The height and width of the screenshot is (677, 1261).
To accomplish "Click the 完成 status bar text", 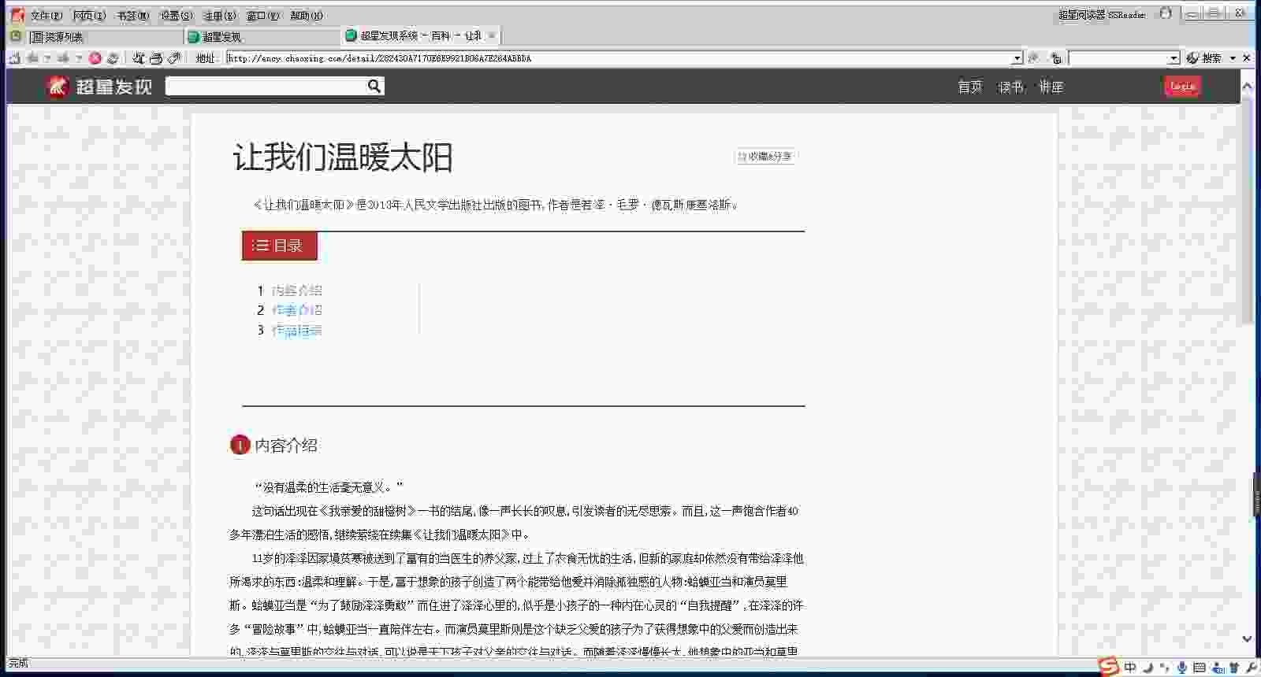I will [x=18, y=664].
